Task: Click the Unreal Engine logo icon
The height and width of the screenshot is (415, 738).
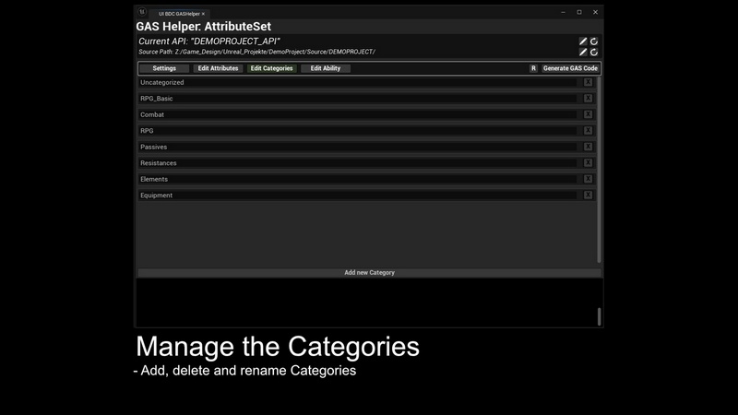Action: (x=142, y=13)
